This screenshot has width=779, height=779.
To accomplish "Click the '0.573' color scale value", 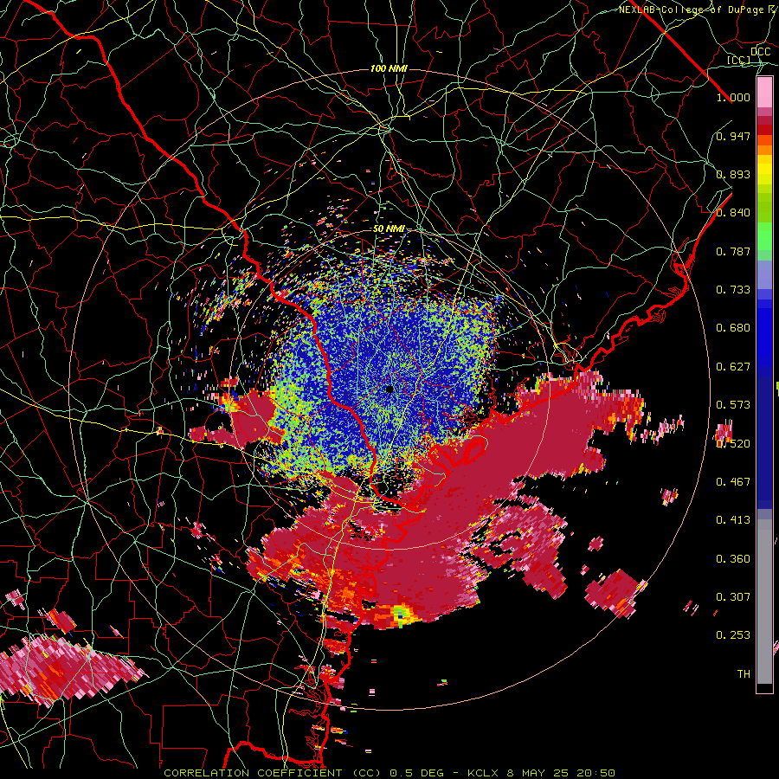I will click(733, 405).
